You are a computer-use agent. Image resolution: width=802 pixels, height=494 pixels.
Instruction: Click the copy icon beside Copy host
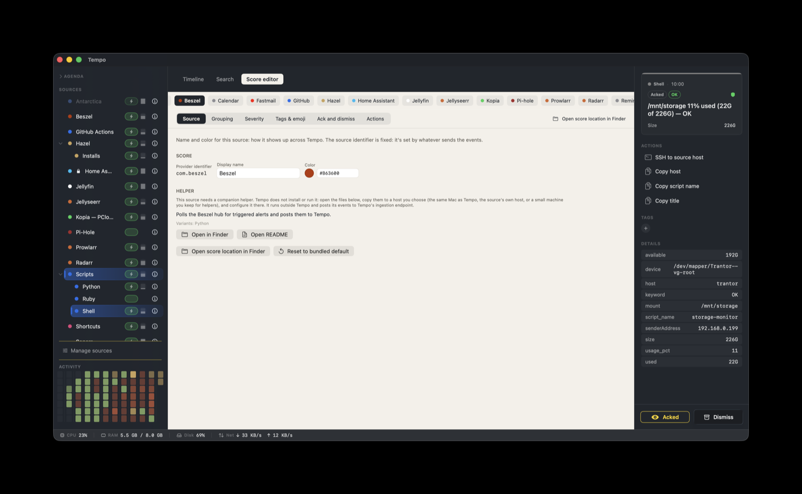tap(648, 171)
